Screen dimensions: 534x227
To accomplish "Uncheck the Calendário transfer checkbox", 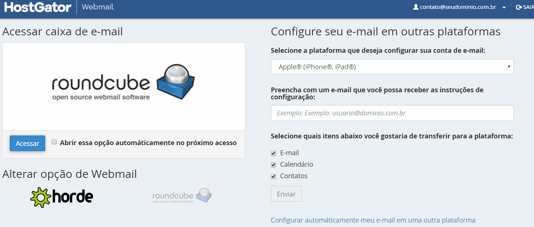I will point(274,165).
